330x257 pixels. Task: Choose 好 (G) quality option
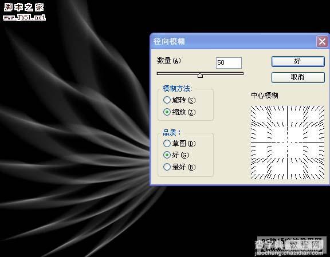(x=176, y=155)
